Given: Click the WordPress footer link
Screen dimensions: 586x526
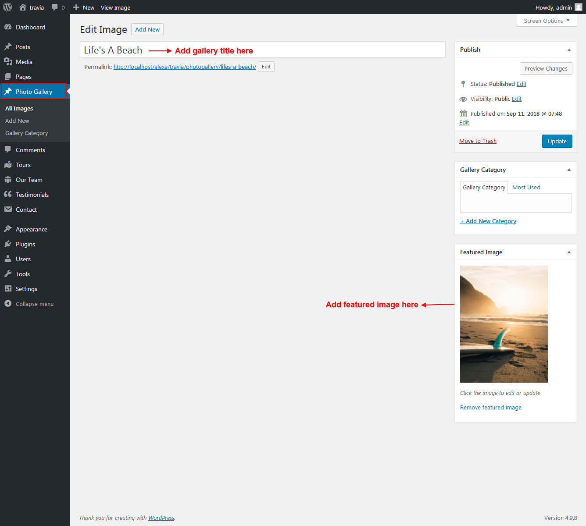Looking at the screenshot, I should tap(161, 518).
